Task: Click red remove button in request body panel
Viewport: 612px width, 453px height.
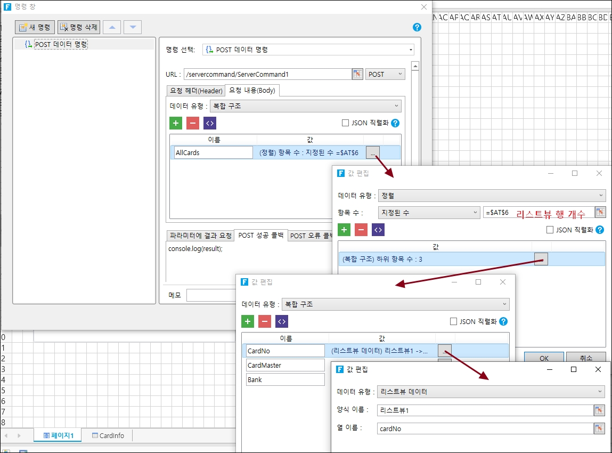Action: point(193,123)
